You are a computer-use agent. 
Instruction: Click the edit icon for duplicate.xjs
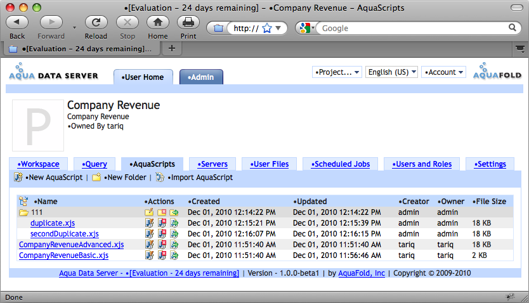(x=149, y=223)
